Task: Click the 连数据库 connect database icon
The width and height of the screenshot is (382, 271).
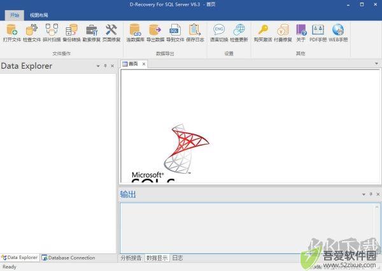Action: click(135, 33)
